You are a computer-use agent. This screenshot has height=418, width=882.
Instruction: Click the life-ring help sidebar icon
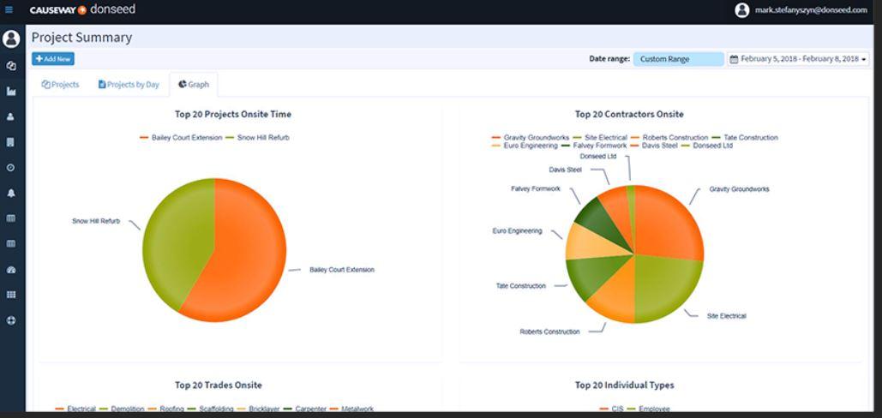click(x=10, y=320)
